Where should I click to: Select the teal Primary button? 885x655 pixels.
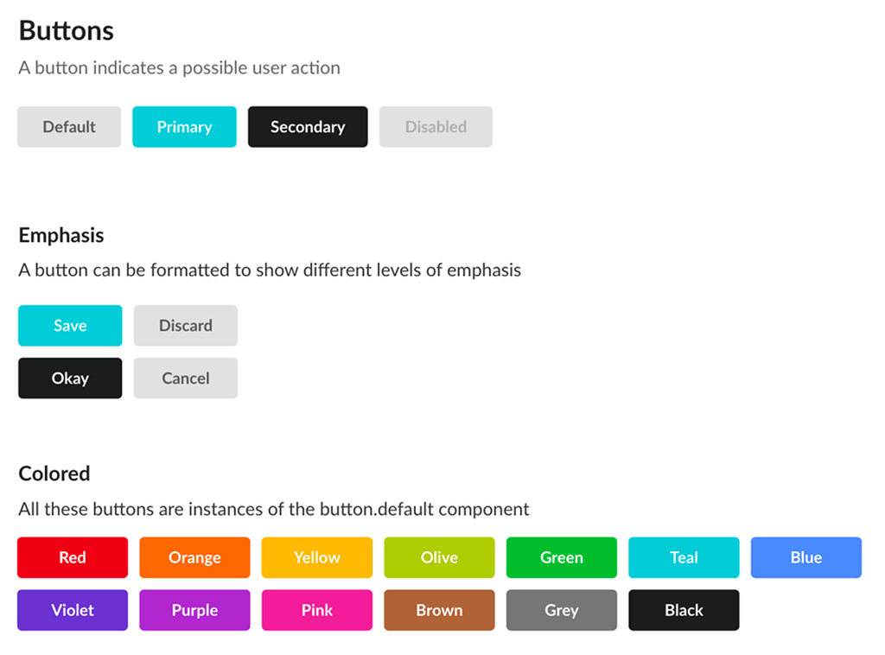point(185,127)
